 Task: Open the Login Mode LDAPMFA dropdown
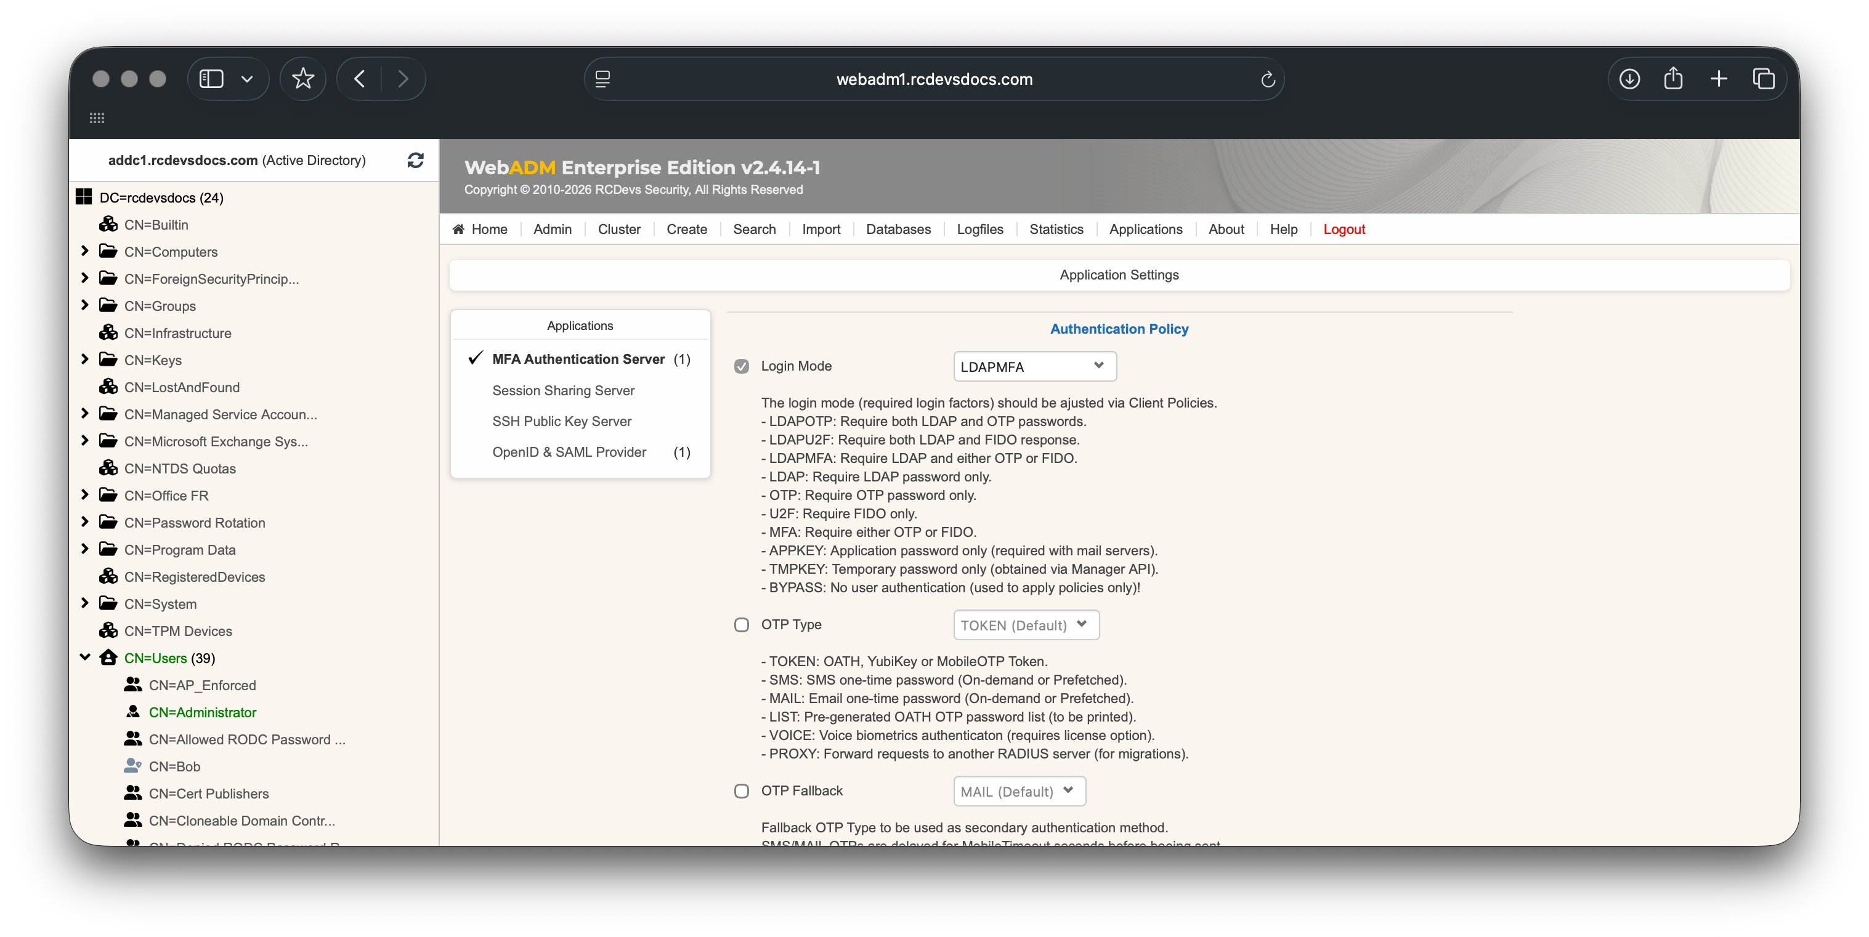point(1035,366)
